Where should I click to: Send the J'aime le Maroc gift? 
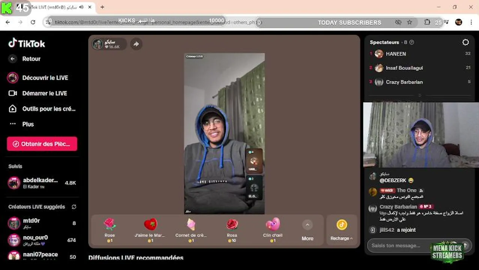150,230
